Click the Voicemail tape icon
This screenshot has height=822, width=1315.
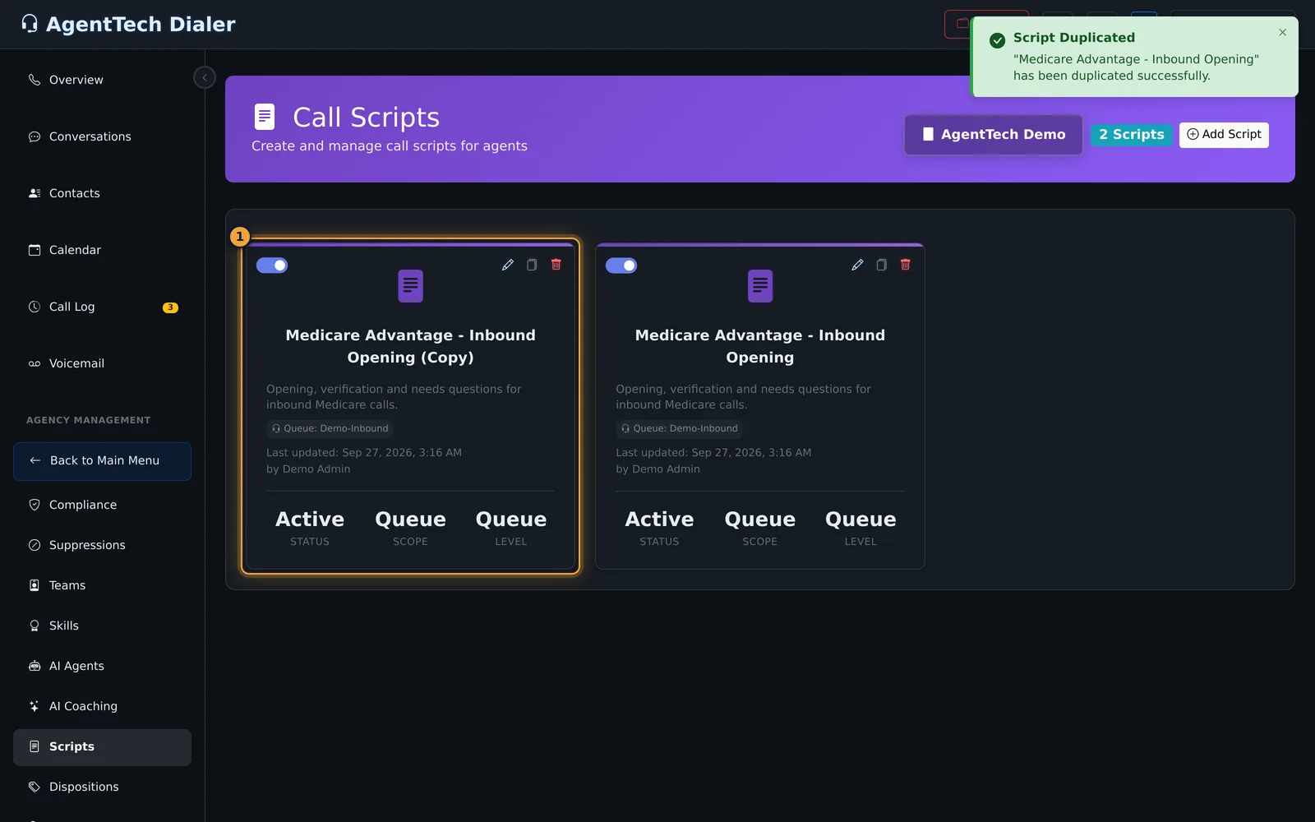(x=35, y=363)
